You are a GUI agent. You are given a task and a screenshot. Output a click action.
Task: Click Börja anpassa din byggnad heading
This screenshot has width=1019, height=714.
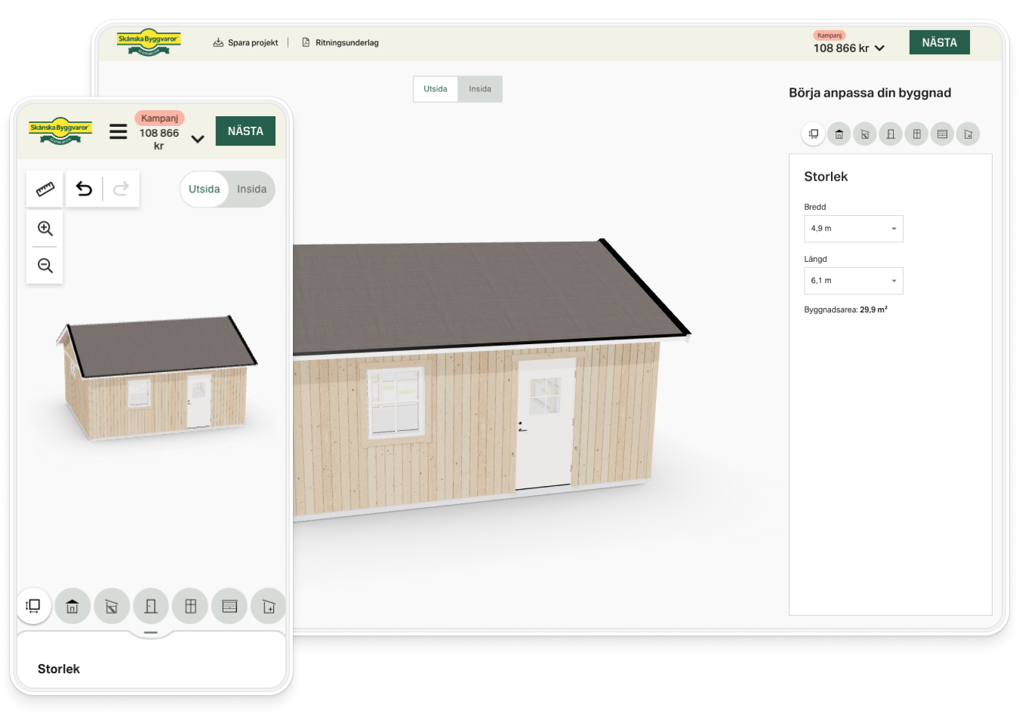[x=870, y=93]
